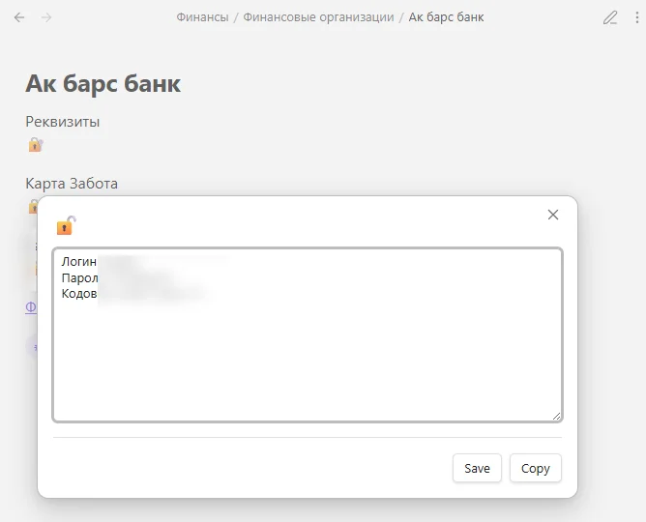
Task: Click the Ак барс банк breadcrumb
Action: 446,17
